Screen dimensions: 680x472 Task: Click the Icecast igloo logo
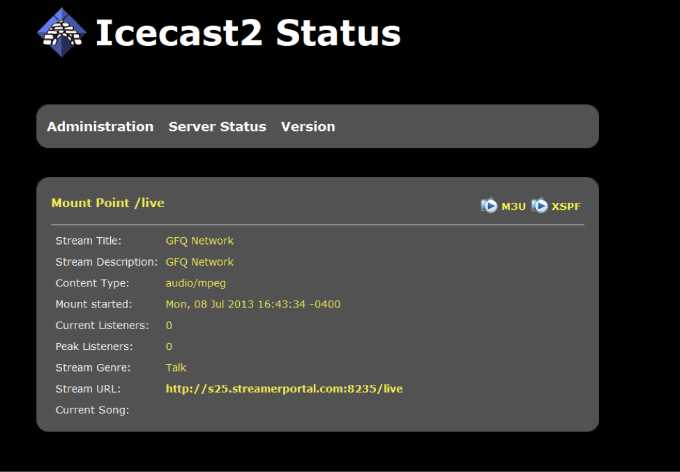(62, 33)
